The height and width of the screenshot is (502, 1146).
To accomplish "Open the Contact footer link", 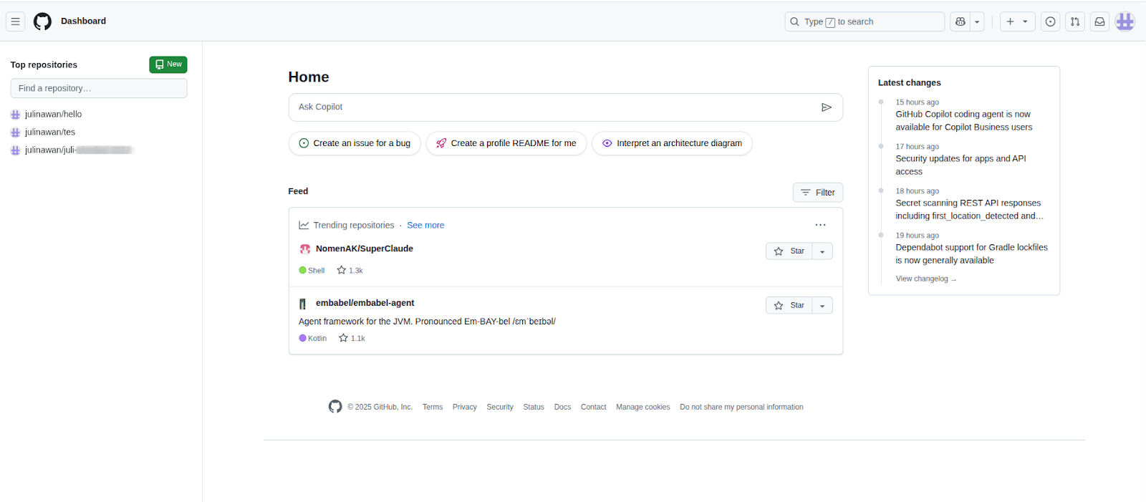I will (x=593, y=407).
